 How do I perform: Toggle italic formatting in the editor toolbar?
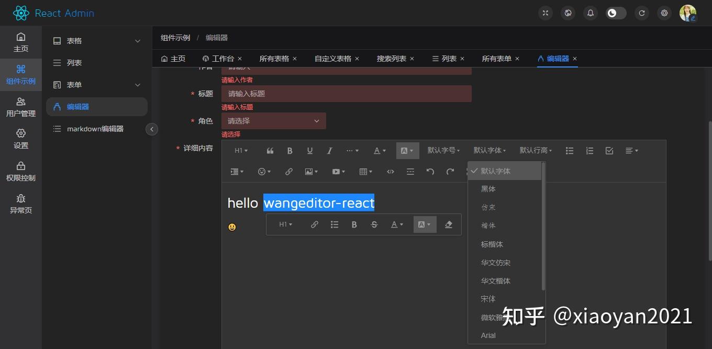coord(329,150)
